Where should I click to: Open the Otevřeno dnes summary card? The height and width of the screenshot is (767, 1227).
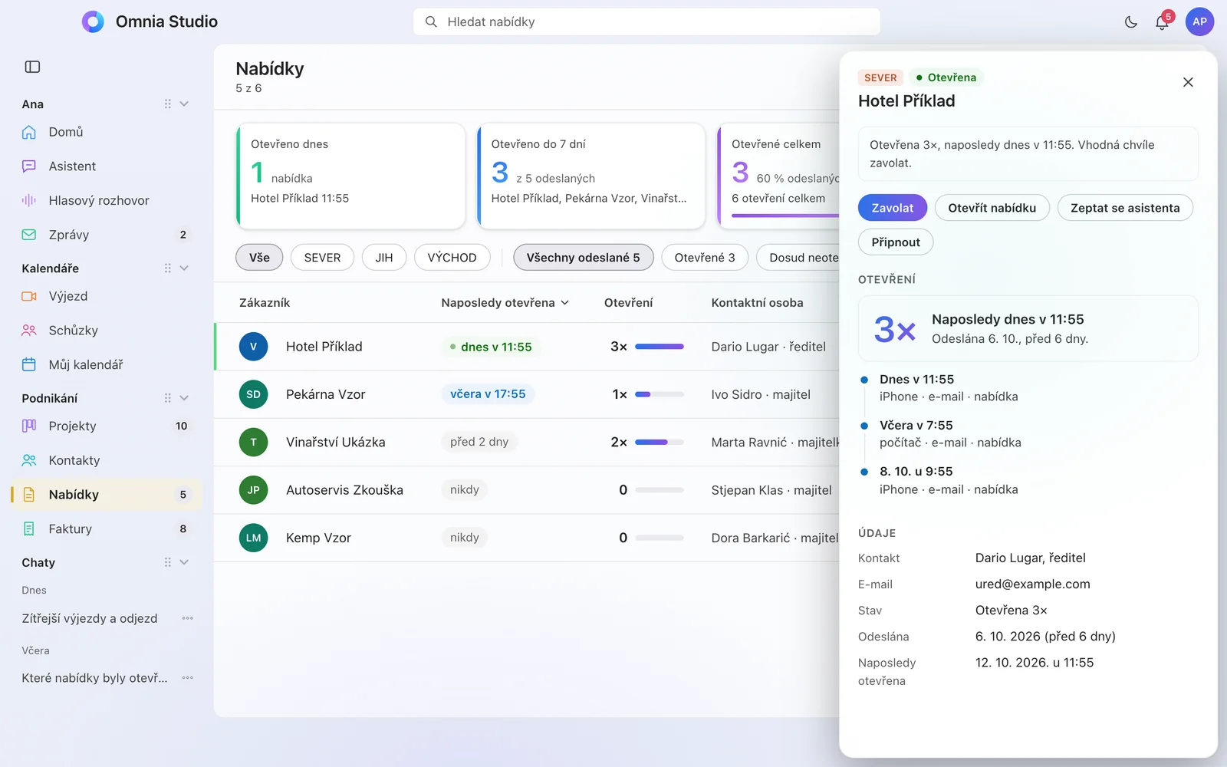click(350, 176)
